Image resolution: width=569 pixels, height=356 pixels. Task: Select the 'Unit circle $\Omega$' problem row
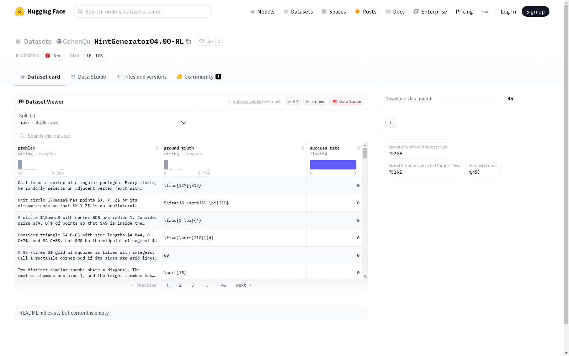tap(189, 203)
